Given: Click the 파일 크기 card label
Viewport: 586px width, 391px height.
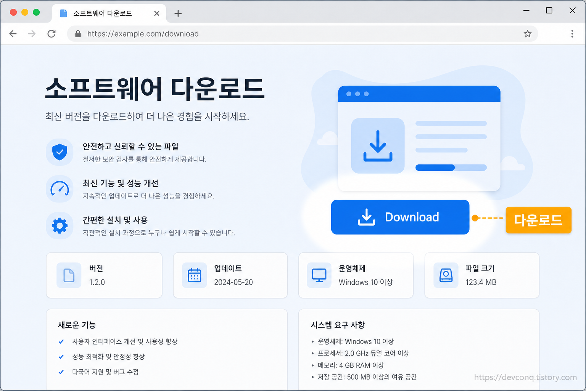Looking at the screenshot, I should click(x=480, y=268).
